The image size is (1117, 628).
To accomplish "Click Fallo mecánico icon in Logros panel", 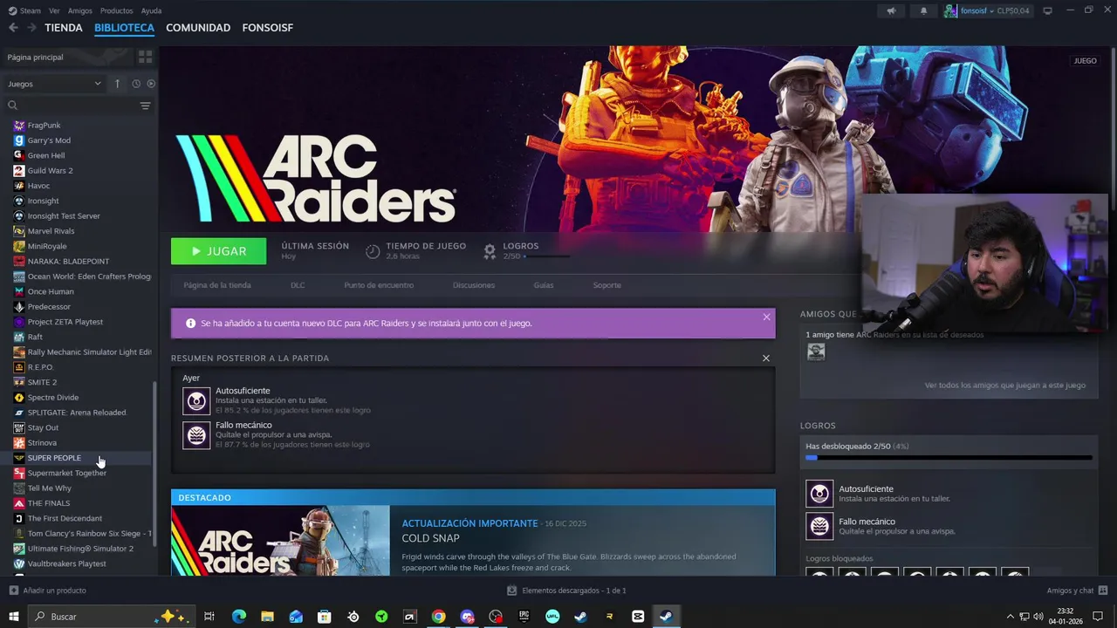I will [819, 526].
